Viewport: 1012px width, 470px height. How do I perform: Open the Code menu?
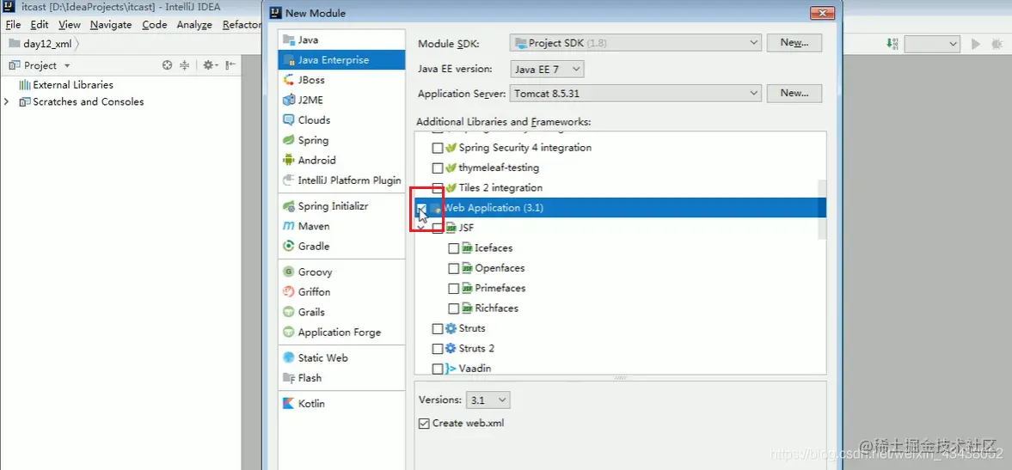(x=154, y=25)
